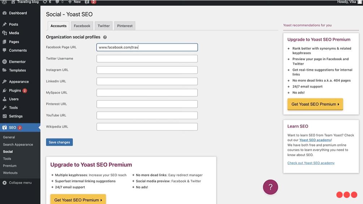The height and width of the screenshot is (204, 363).
Task: Open General under SEO submenu
Action: point(9,137)
